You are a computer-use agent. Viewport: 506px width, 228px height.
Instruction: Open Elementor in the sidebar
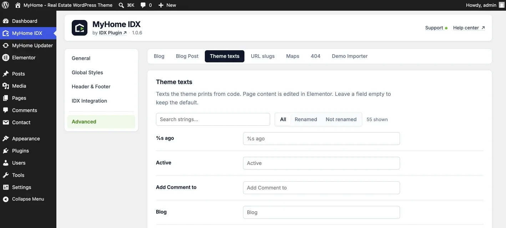[x=24, y=57]
